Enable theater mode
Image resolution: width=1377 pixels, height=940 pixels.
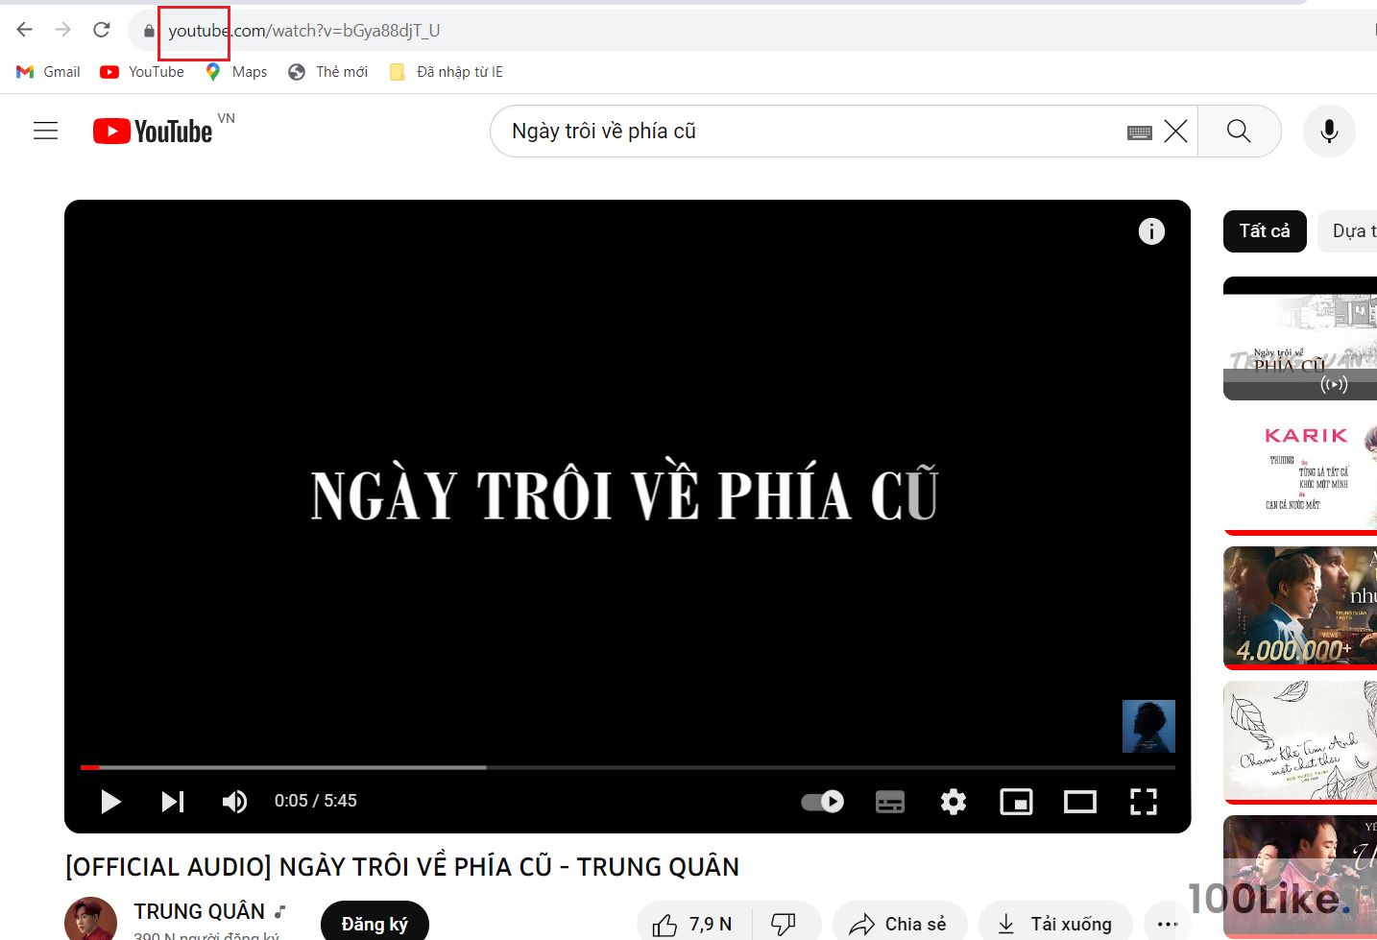click(1080, 802)
